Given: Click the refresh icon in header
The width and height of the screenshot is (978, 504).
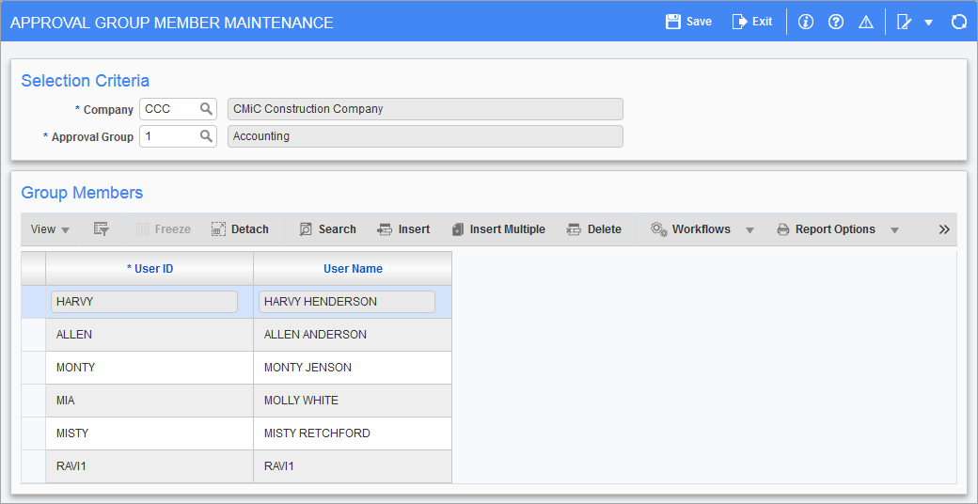Looking at the screenshot, I should [958, 22].
